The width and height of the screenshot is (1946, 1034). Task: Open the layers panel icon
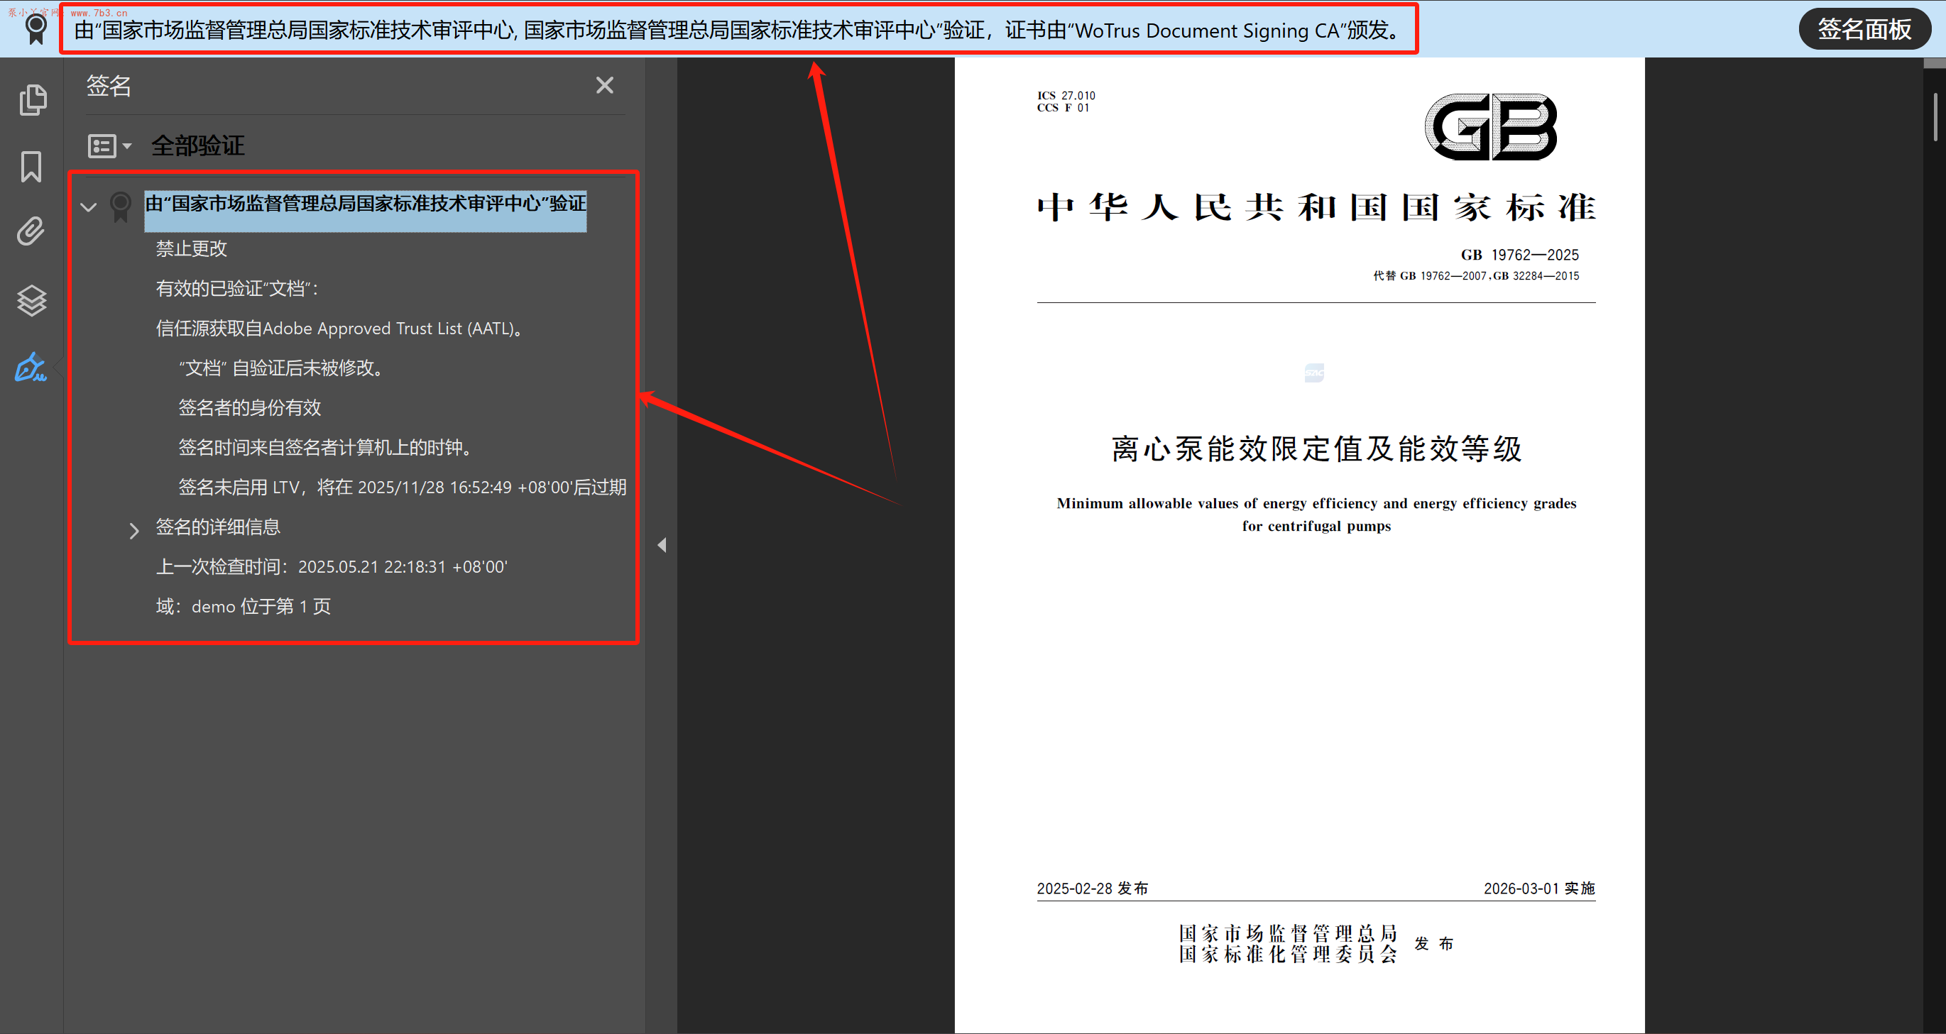(x=32, y=300)
